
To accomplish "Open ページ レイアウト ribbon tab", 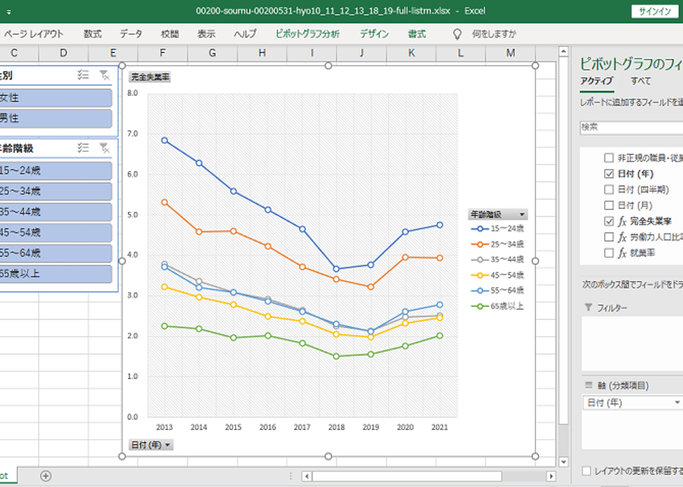I will 34,34.
